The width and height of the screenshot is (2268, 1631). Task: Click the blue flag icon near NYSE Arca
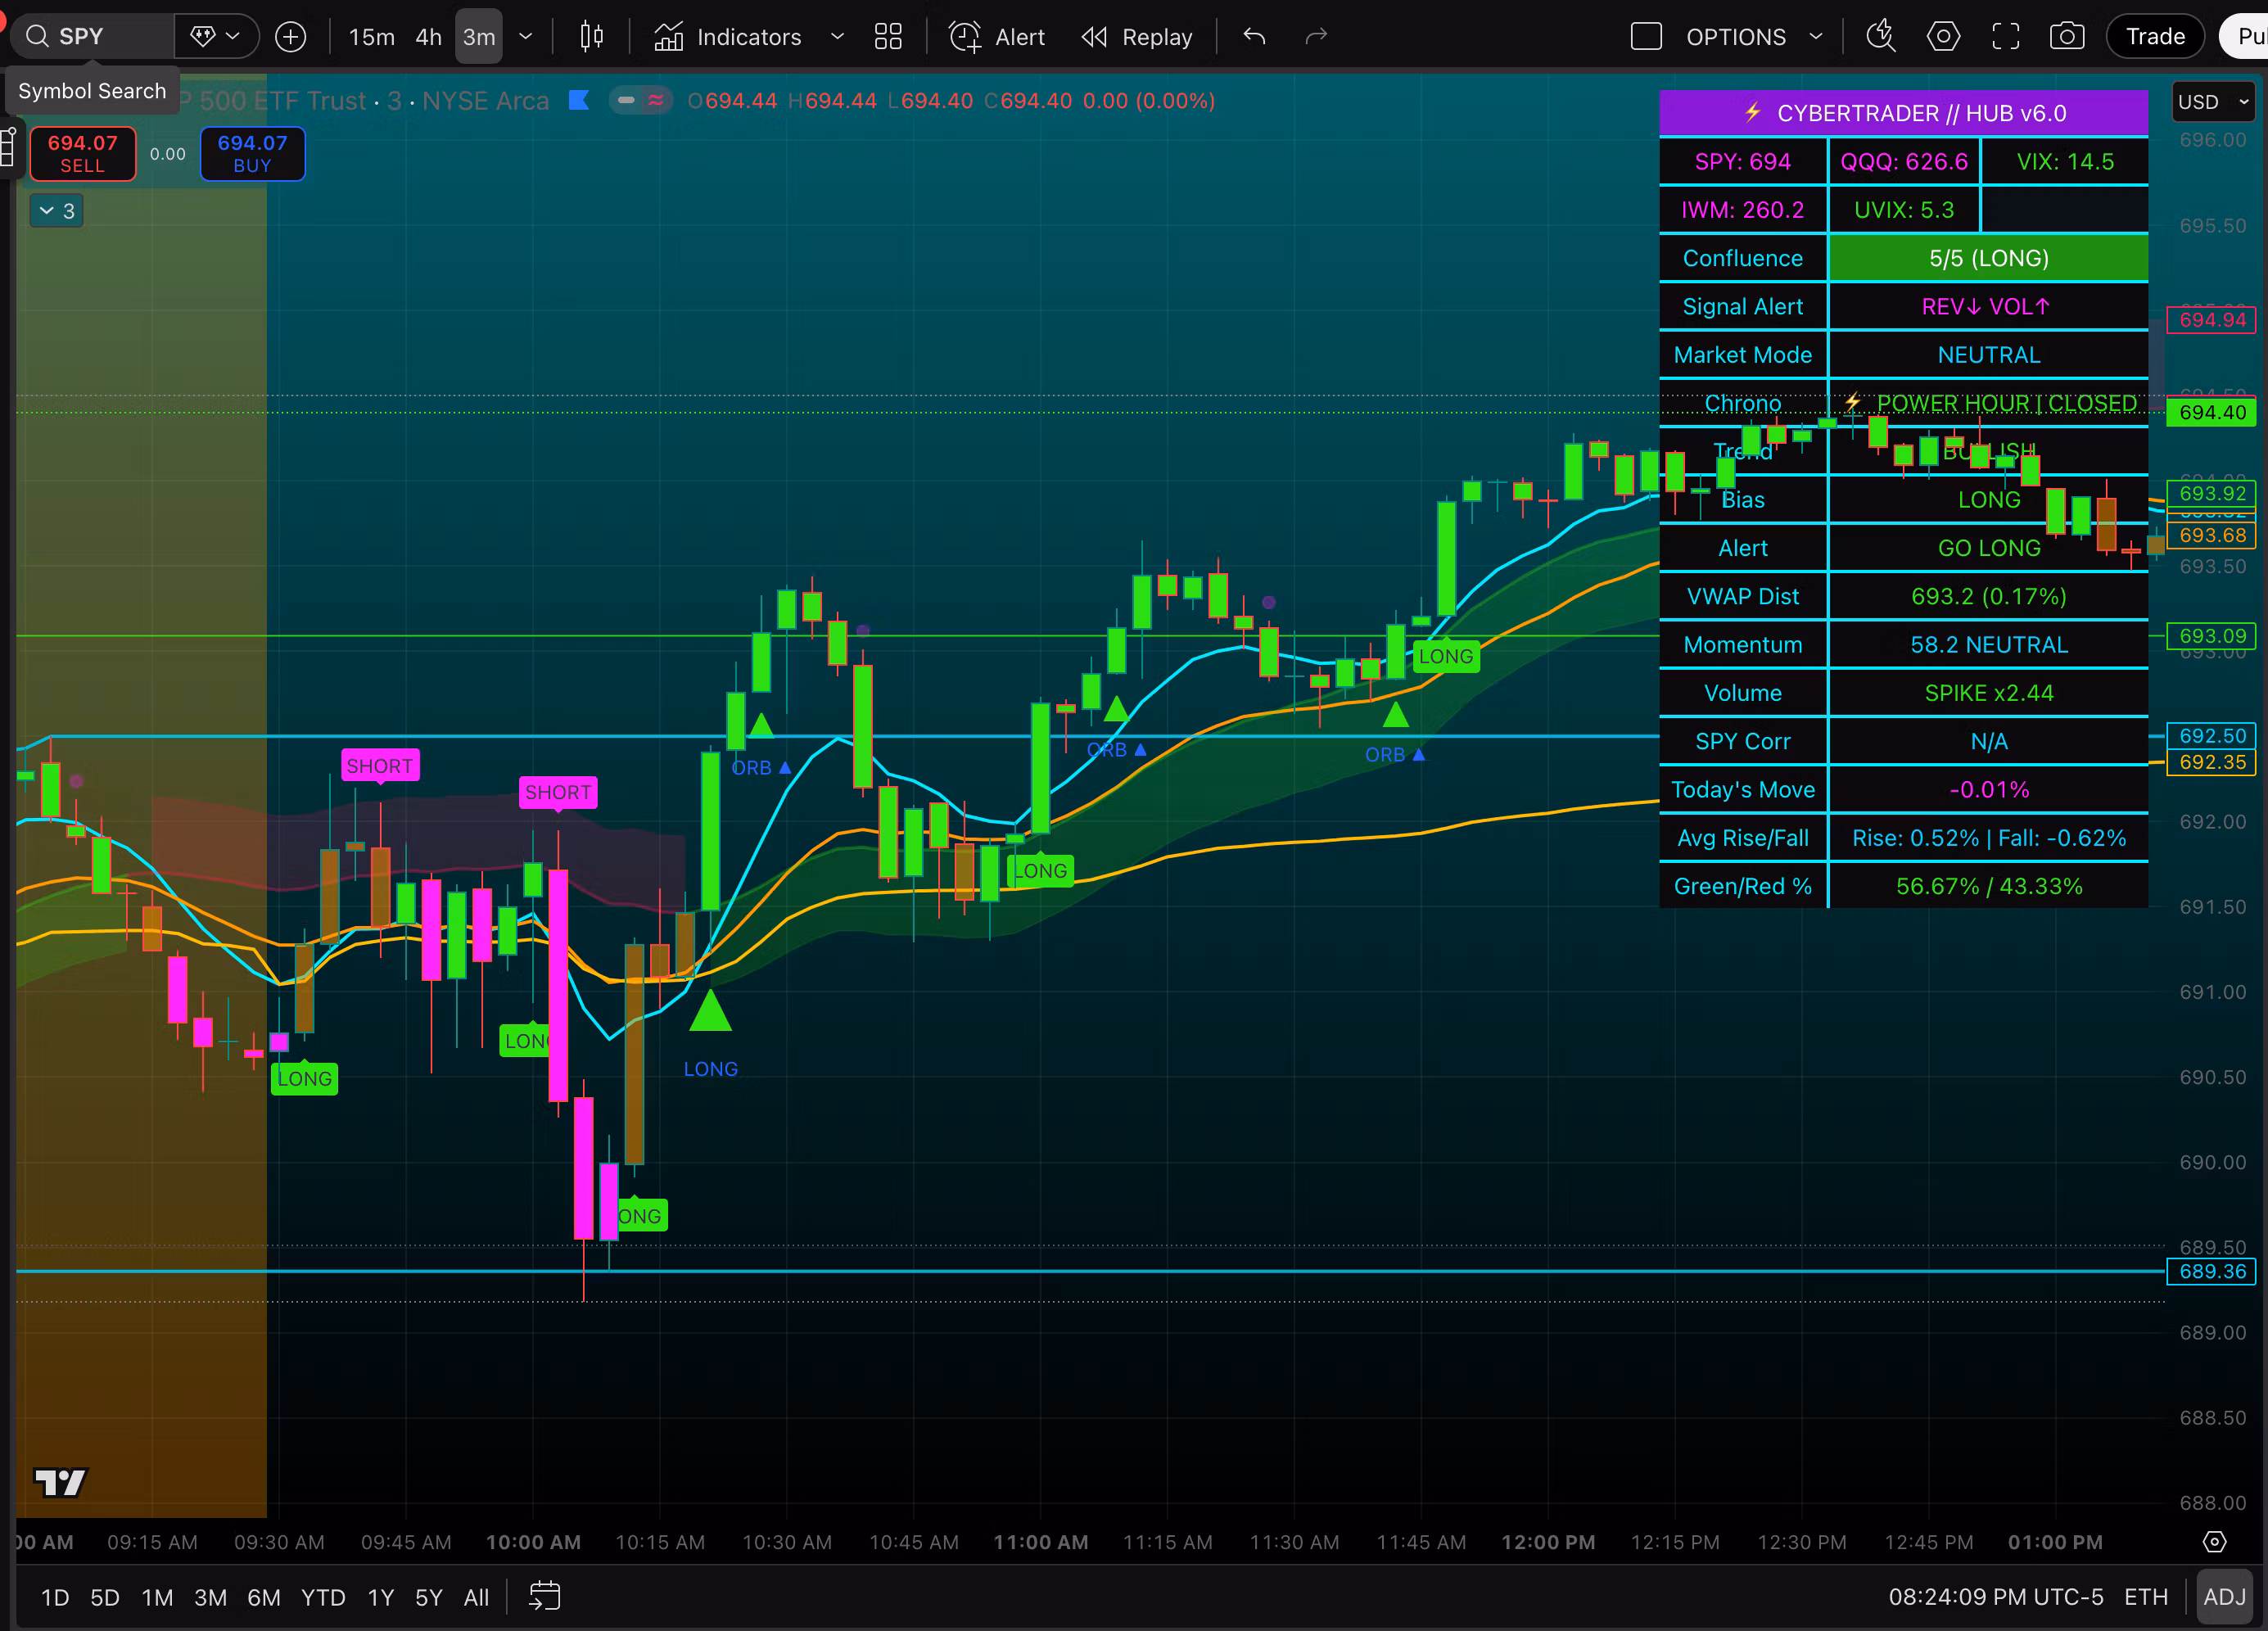pyautogui.click(x=578, y=100)
